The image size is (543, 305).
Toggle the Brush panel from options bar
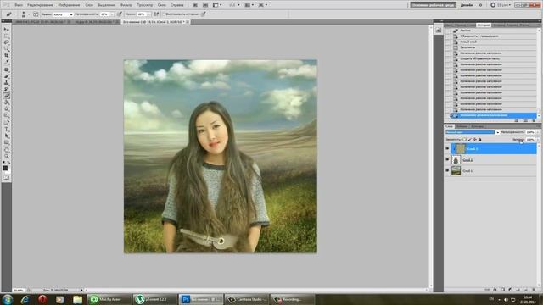coord(36,14)
